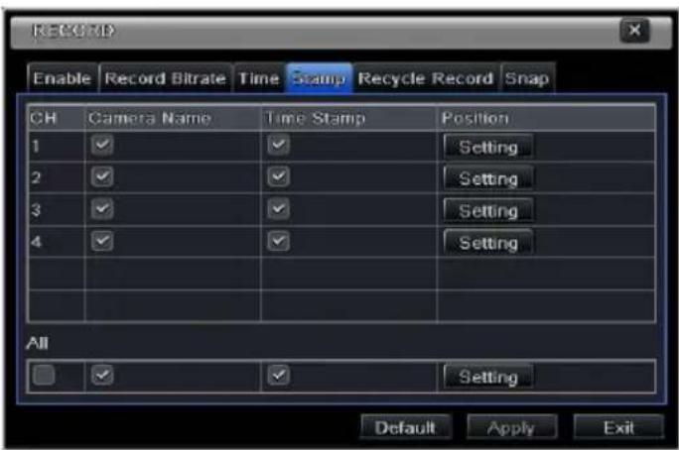Screen dimensions: 679x450
Task: Open the Snap tab
Action: pos(527,78)
